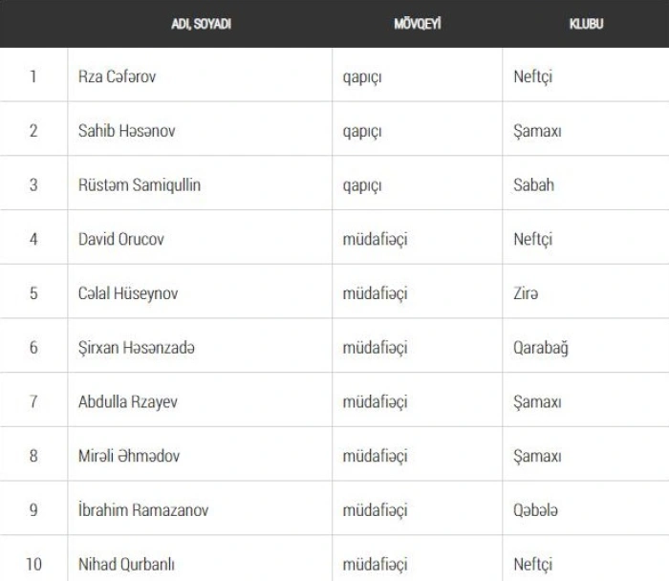Click the KLUBU column header
The width and height of the screenshot is (669, 581).
tap(586, 24)
